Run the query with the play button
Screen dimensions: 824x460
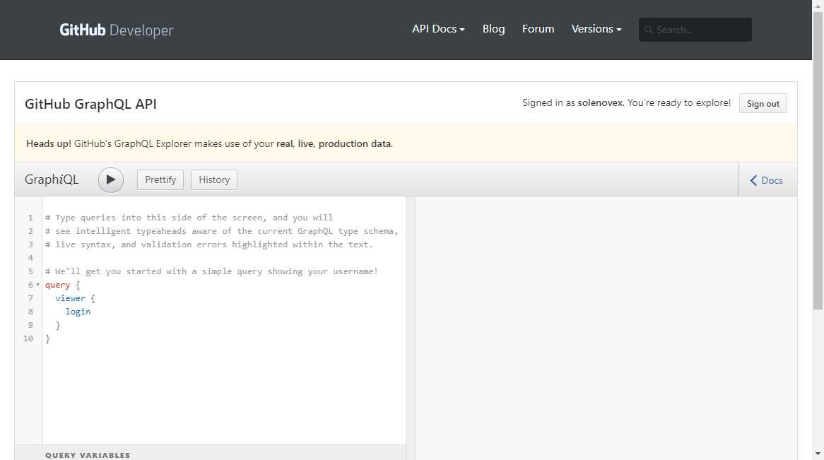(x=110, y=179)
